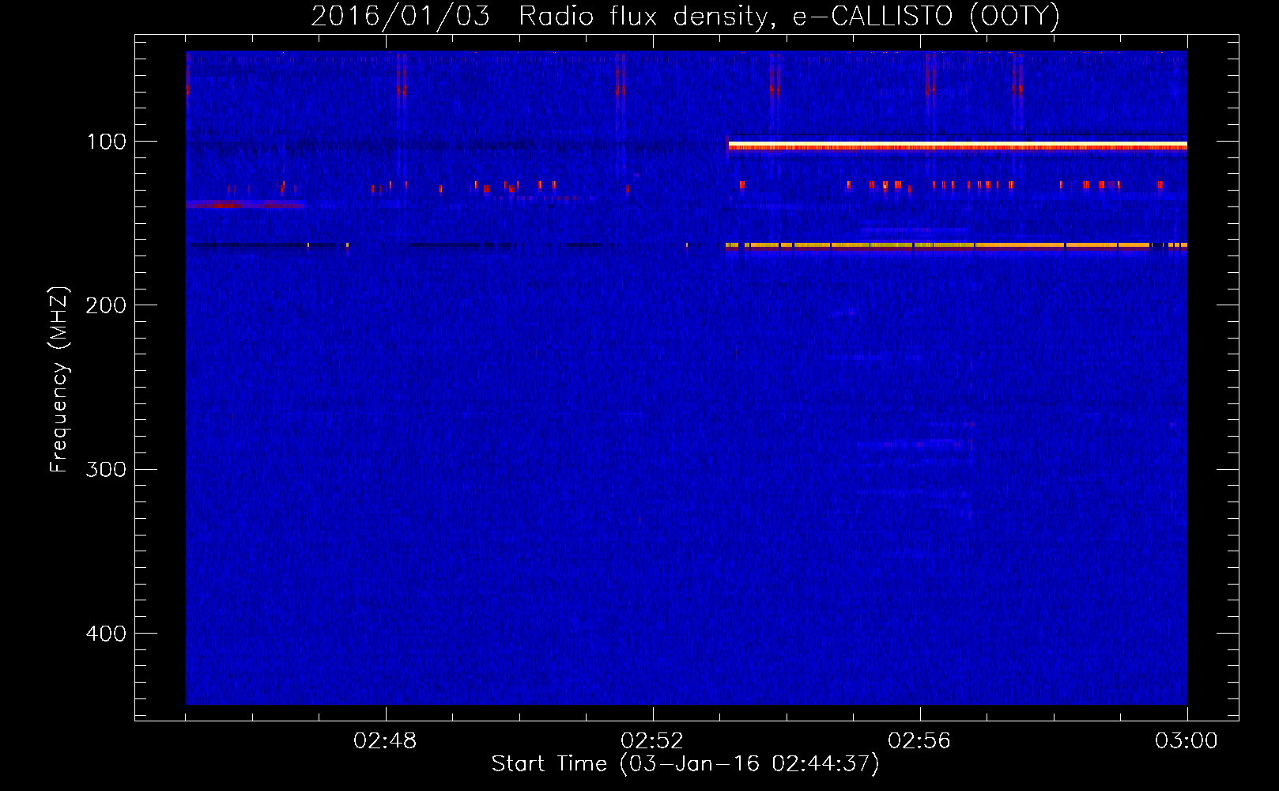The height and width of the screenshot is (791, 1279).
Task: Click the 02:52 time tick label
Action: pyautogui.click(x=652, y=741)
